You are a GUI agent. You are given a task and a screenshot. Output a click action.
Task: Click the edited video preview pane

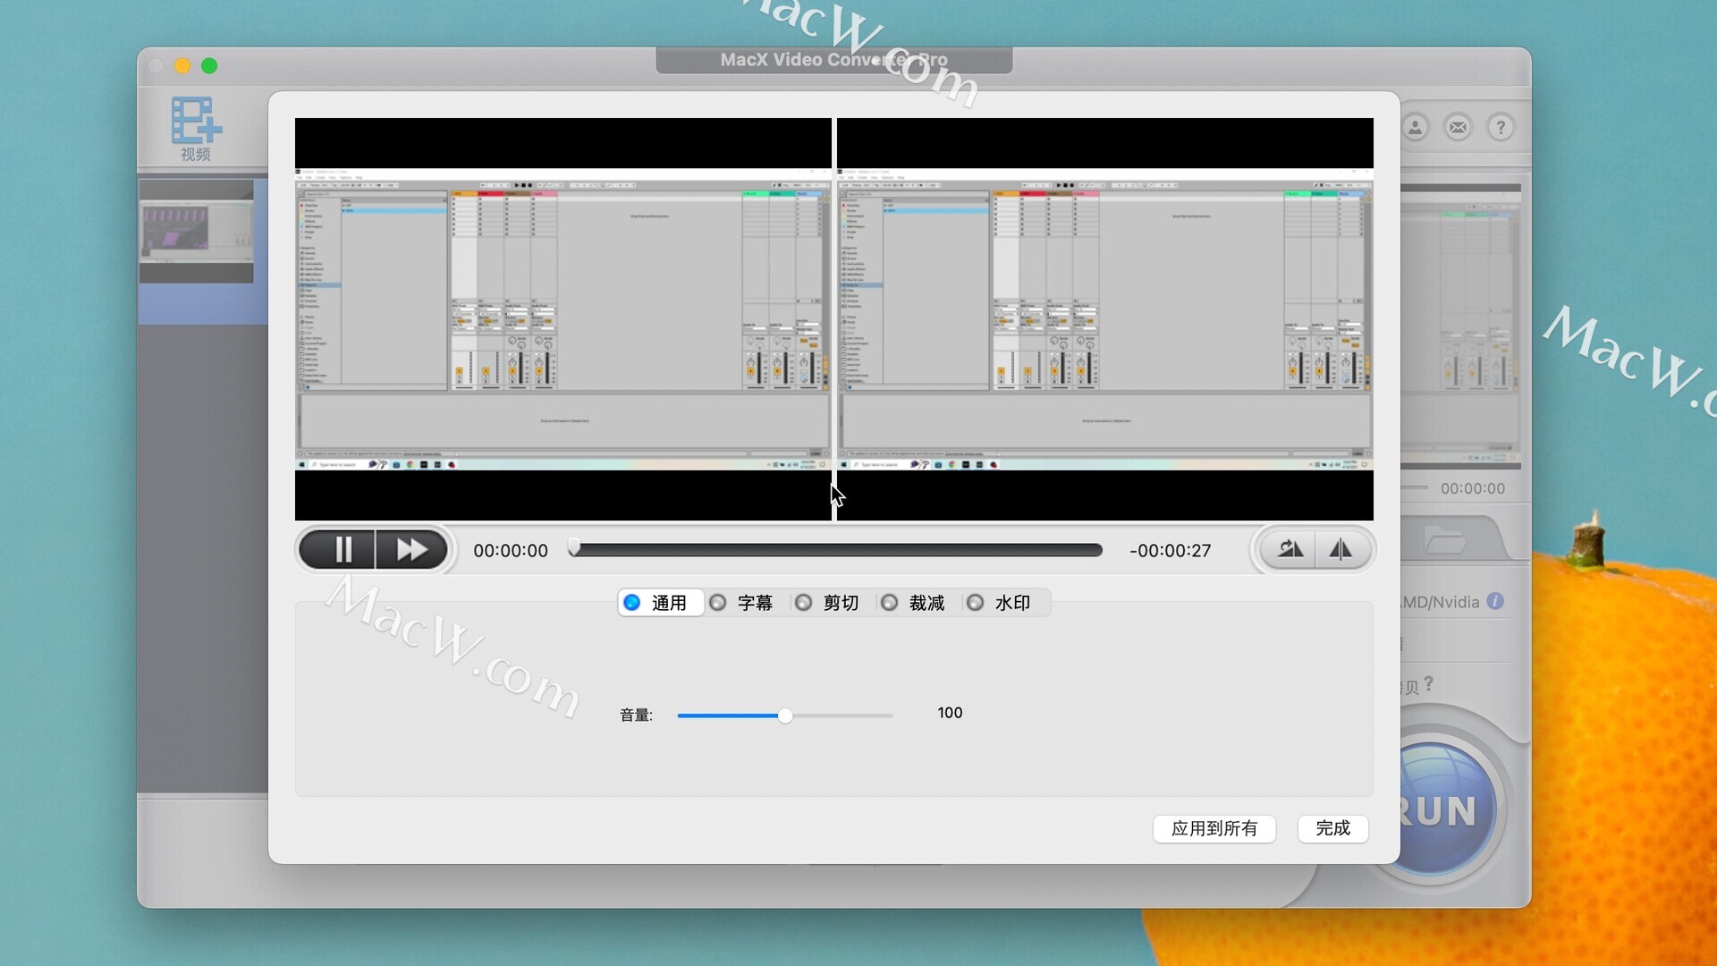[1105, 319]
